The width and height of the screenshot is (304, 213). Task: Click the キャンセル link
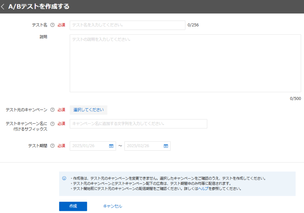pos(113,206)
